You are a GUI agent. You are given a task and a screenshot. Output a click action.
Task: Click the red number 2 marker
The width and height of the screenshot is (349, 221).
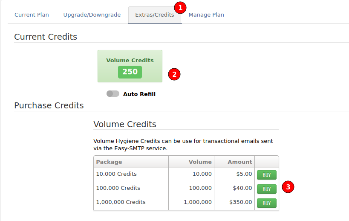174,74
